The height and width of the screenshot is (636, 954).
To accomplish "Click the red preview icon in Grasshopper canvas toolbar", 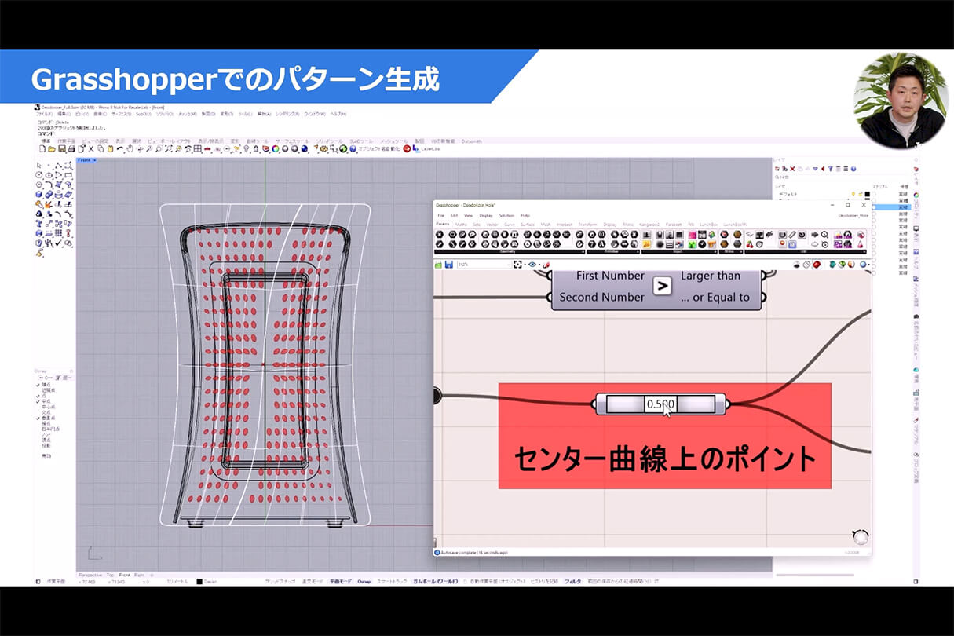I will coord(817,265).
